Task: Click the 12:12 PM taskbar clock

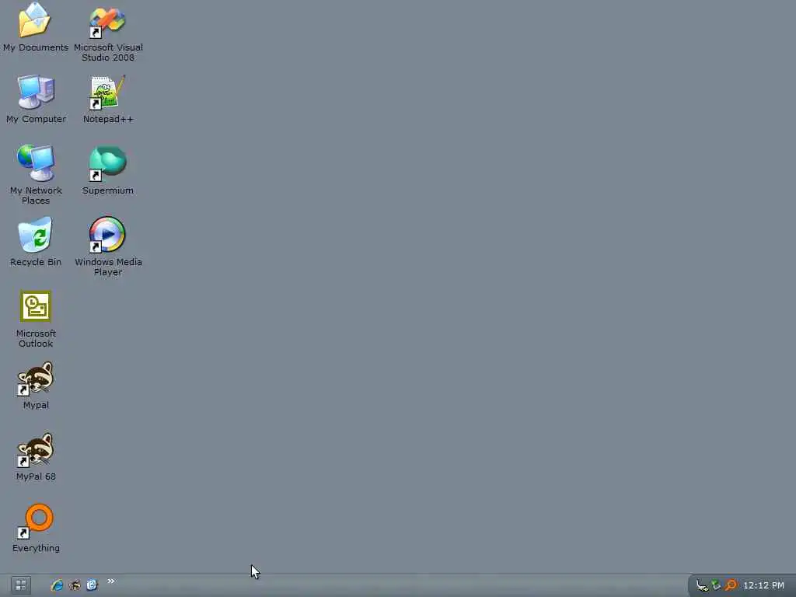Action: tap(763, 585)
